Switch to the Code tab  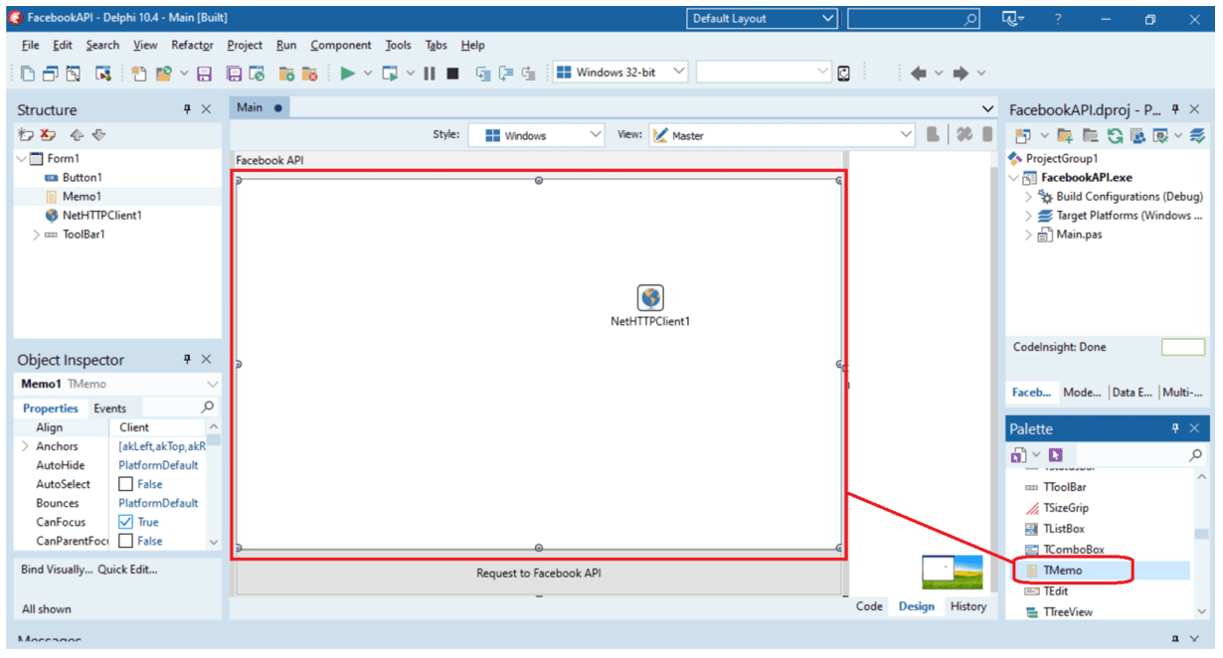click(x=869, y=606)
